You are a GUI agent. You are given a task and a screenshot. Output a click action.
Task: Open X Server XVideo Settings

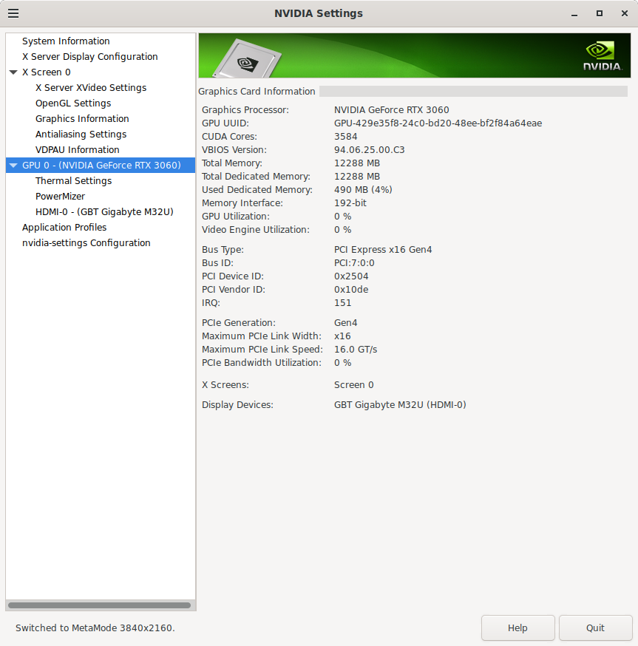click(91, 87)
